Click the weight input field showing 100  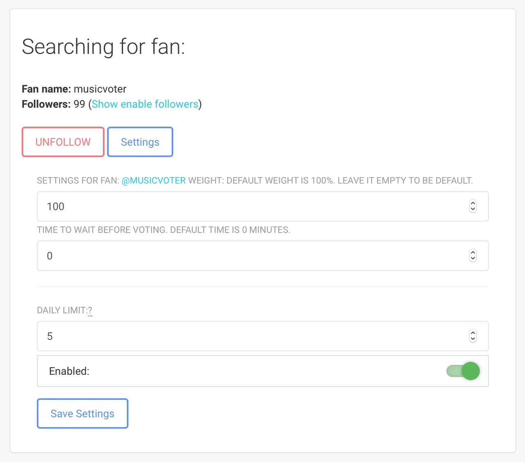tap(262, 206)
